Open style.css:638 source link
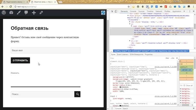The height and width of the screenshot is (110, 196). click(165, 67)
